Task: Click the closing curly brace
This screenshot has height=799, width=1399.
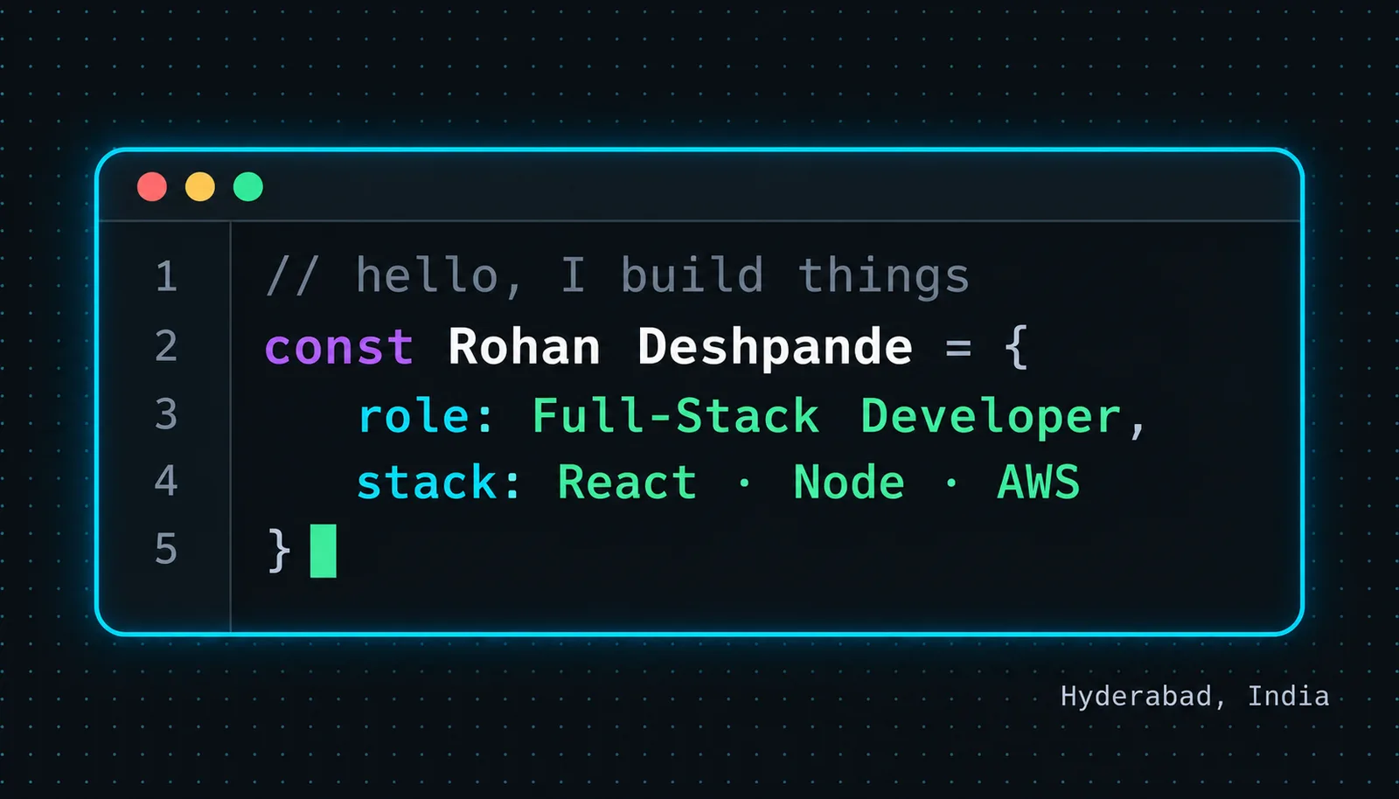Action: pos(279,550)
